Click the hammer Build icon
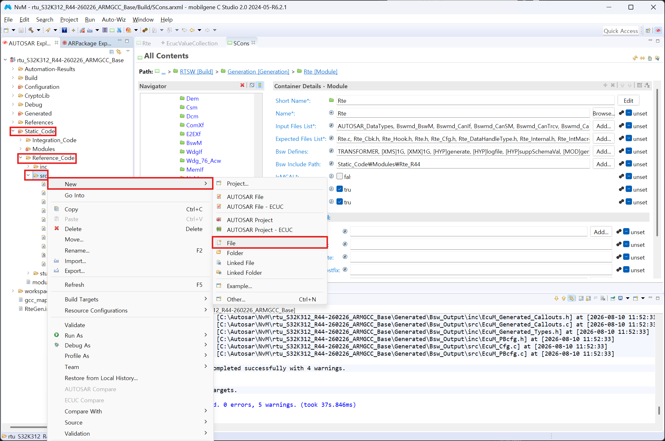The height and width of the screenshot is (441, 665). (31, 30)
